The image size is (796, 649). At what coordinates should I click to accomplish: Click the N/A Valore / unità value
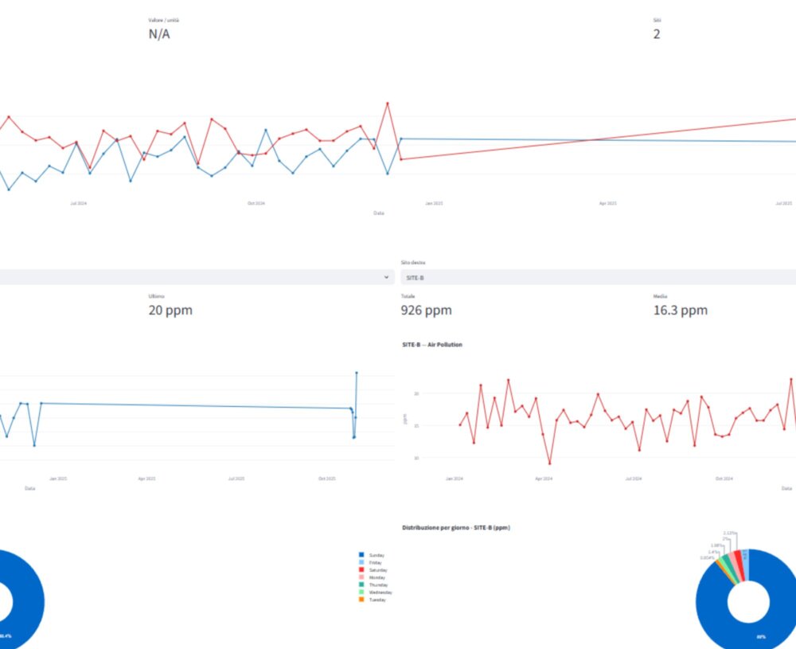click(158, 34)
